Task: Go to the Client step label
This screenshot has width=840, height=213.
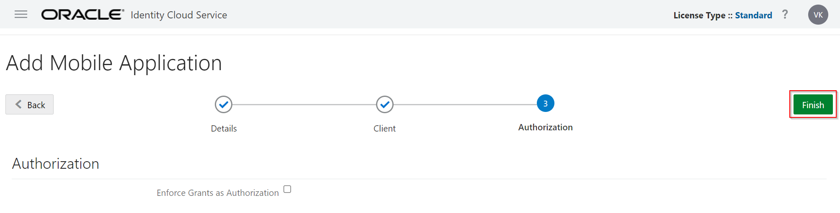Action: point(384,129)
